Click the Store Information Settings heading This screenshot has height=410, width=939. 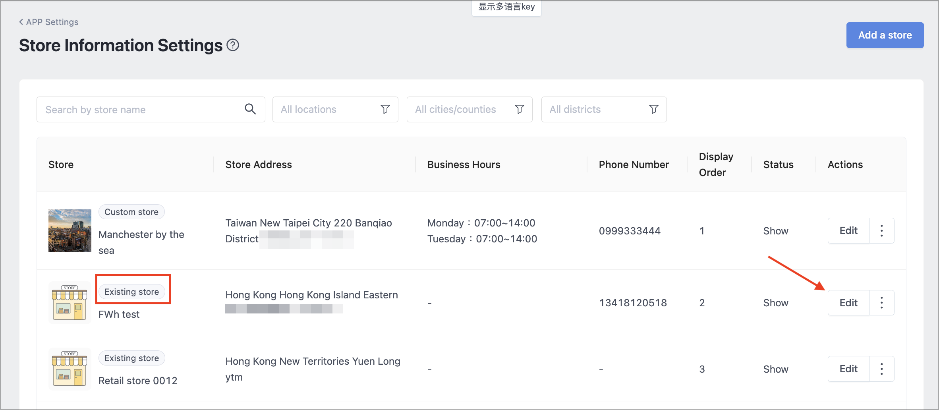(121, 45)
